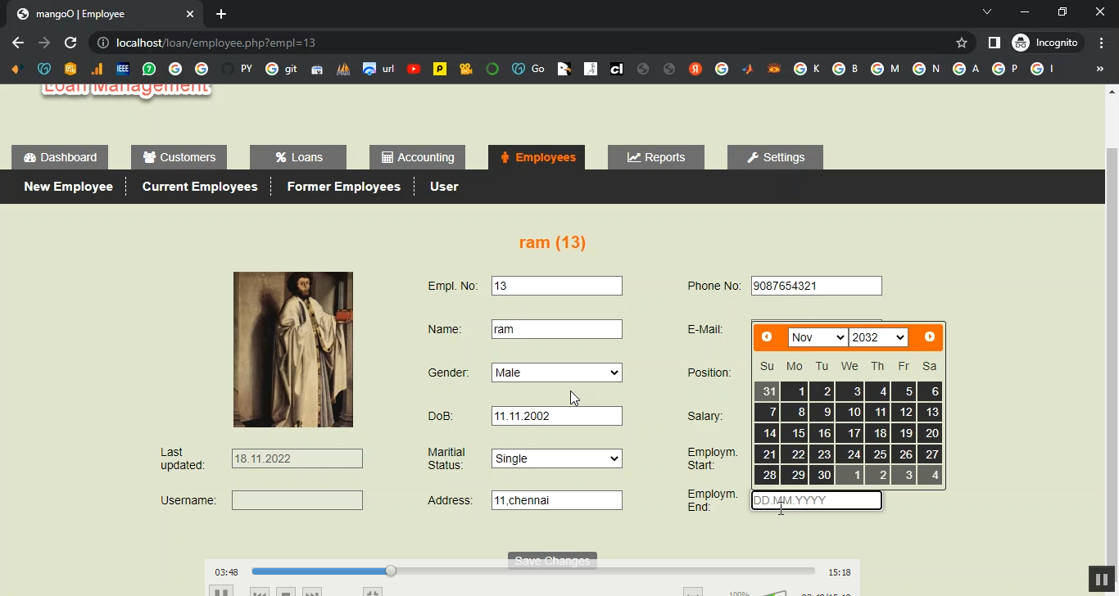View site information icon in address bar
The height and width of the screenshot is (596, 1119).
[x=102, y=43]
